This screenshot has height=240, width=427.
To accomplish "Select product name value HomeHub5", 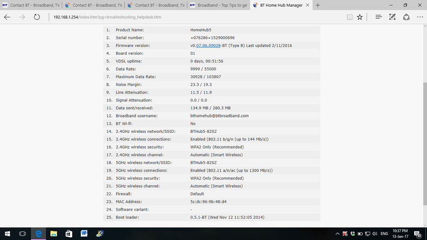I will coord(201,30).
